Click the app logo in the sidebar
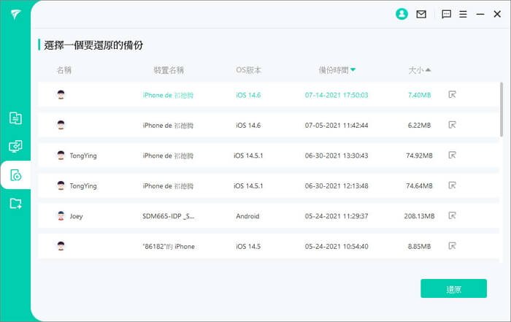511x322 pixels. (x=15, y=15)
